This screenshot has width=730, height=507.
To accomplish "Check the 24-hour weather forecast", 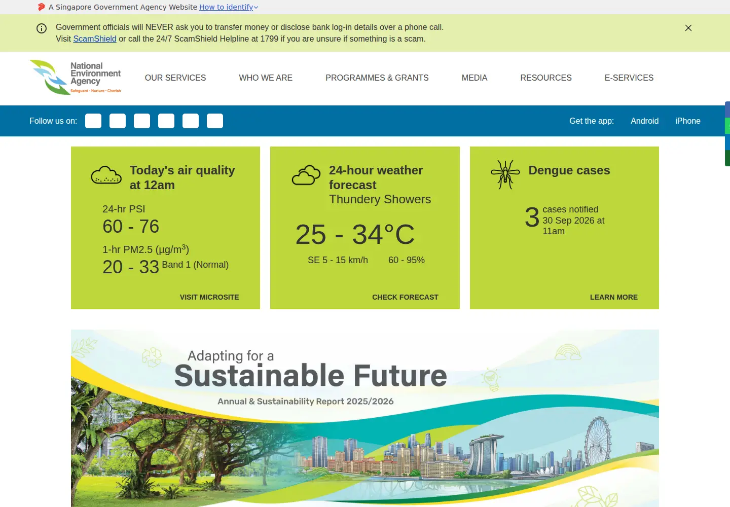I will [405, 297].
